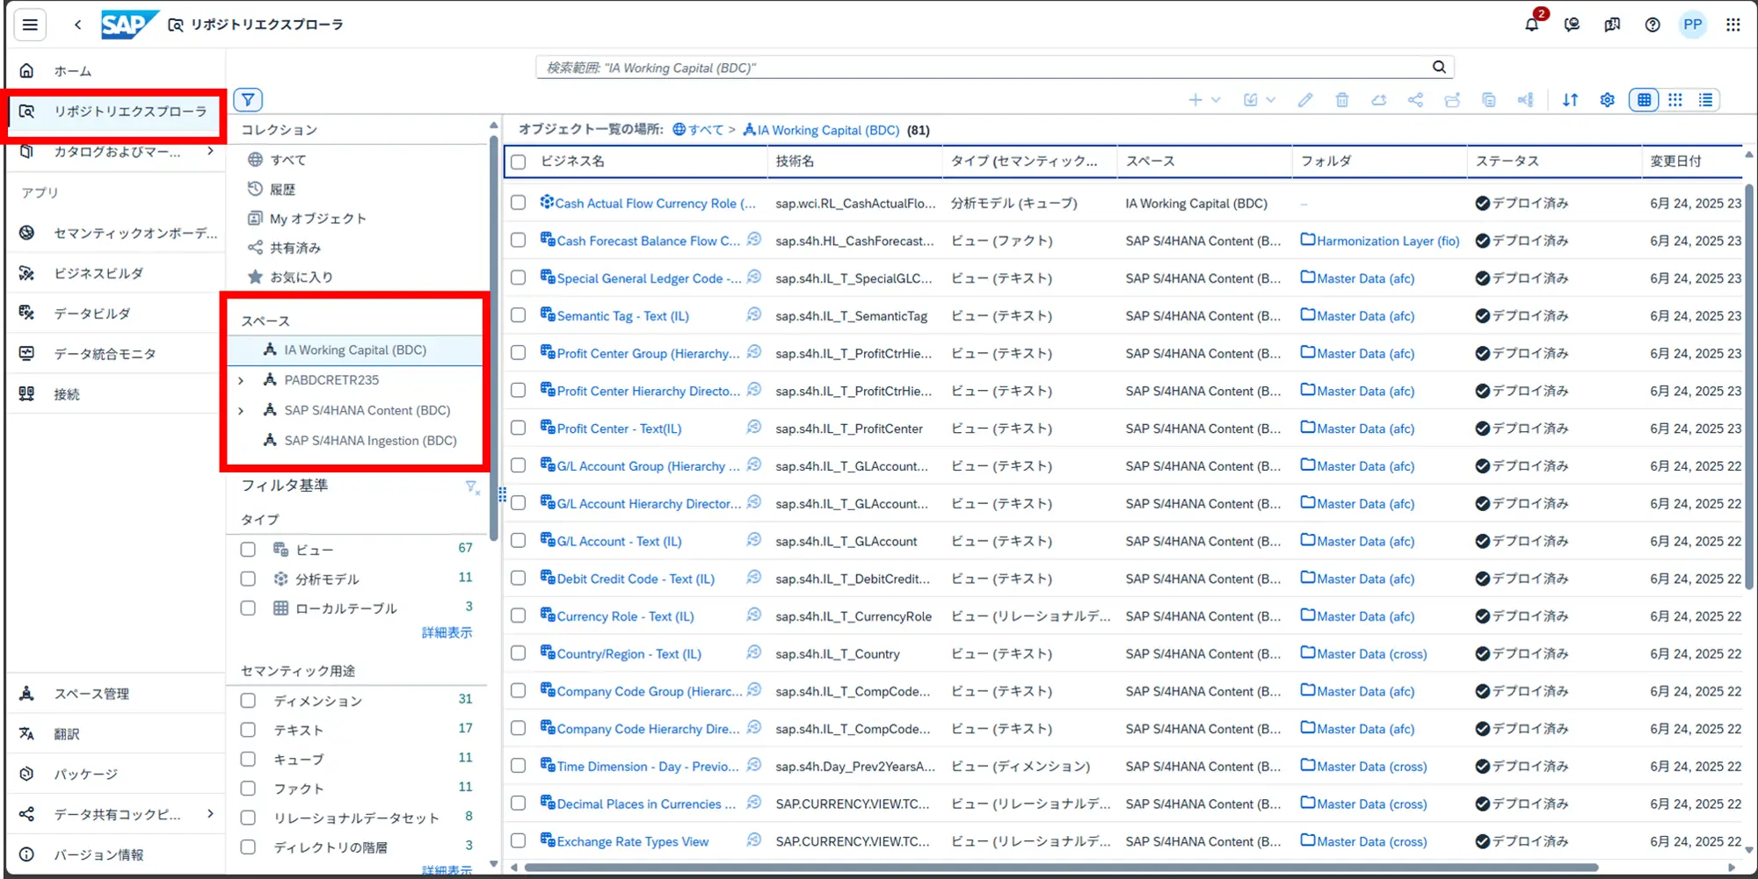Open the Profit Center - Text(IL) object link
1758x879 pixels.
click(619, 429)
